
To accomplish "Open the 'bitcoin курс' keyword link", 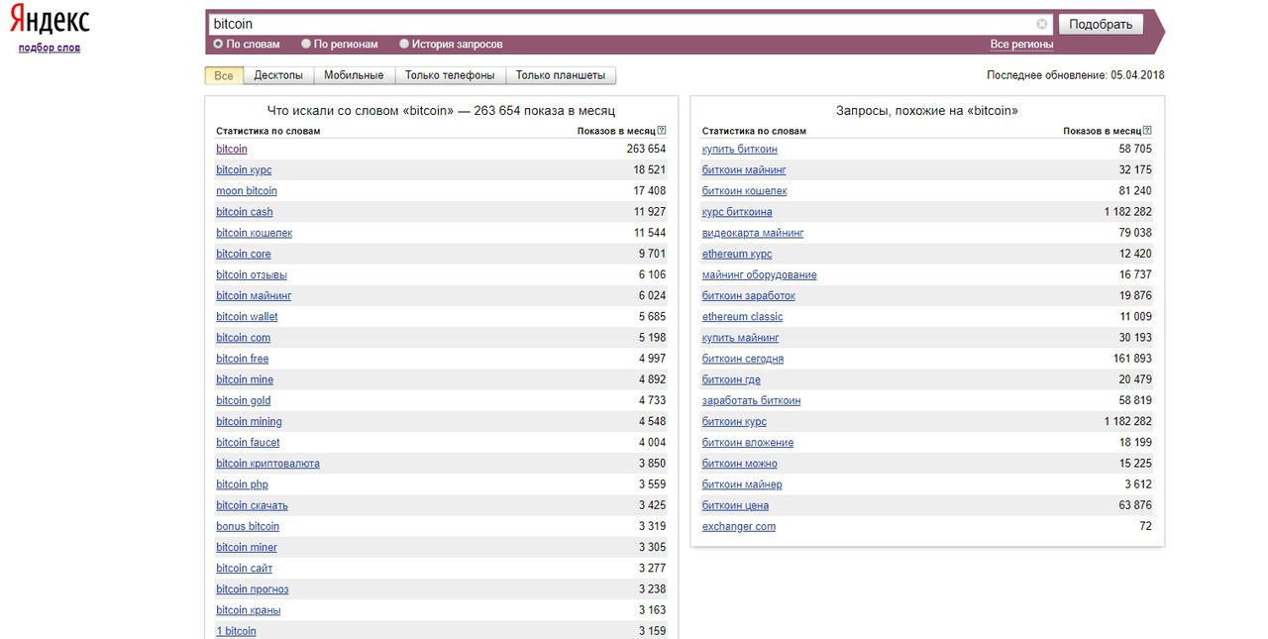I will coord(244,170).
